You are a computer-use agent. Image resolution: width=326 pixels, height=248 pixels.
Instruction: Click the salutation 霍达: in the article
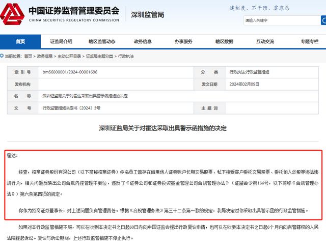pyautogui.click(x=12, y=155)
